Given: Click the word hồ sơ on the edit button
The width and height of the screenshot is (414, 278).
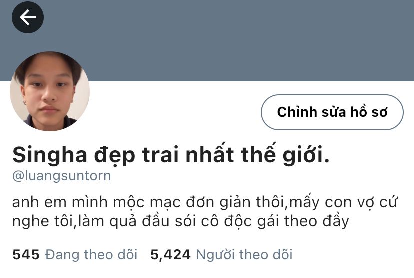Looking at the screenshot, I should click(369, 112).
